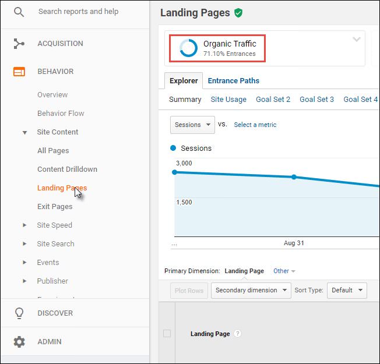Expand the Site Speed section arrow
Image resolution: width=380 pixels, height=364 pixels.
tap(24, 225)
